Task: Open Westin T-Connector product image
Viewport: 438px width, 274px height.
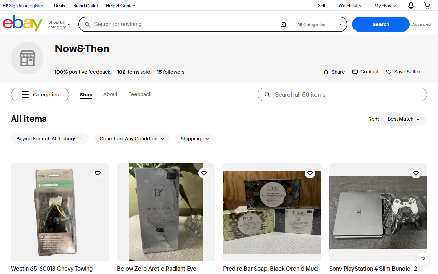Action: point(60,212)
